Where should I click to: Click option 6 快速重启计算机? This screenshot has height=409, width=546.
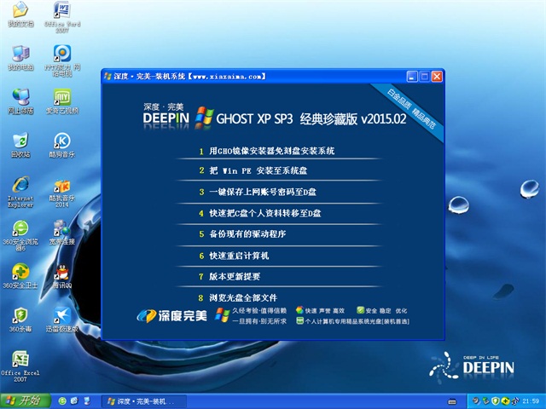[239, 255]
